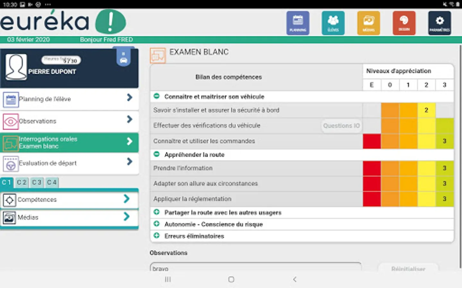Select the Observations eye icon
This screenshot has height=288, width=462.
coord(11,121)
